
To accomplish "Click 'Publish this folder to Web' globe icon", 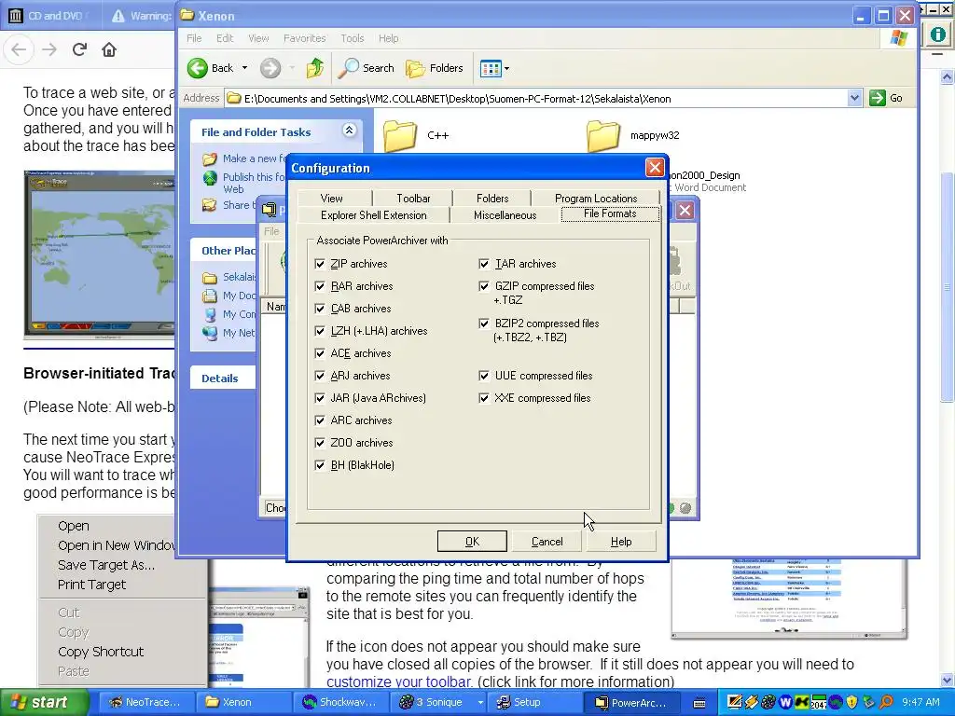I will [210, 178].
